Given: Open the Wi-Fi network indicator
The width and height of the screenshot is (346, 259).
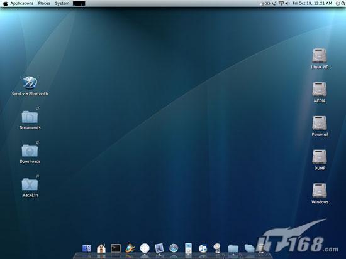Looking at the screenshot, I should click(x=281, y=3).
